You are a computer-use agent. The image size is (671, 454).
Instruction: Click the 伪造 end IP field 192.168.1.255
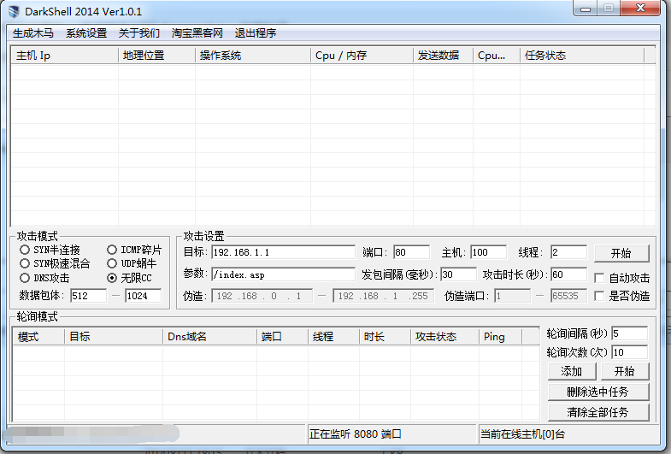click(x=384, y=296)
